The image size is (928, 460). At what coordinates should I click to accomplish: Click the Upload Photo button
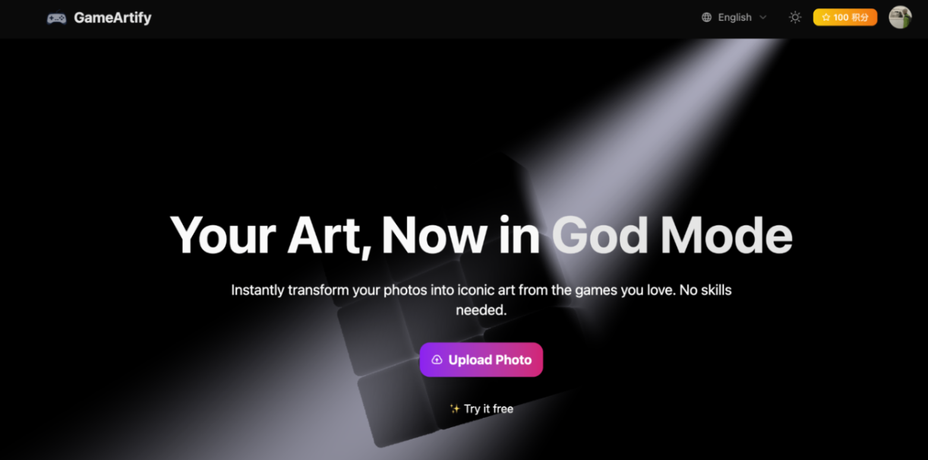pyautogui.click(x=481, y=360)
